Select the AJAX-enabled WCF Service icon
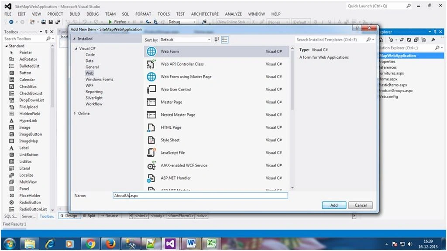This screenshot has height=251, width=447. (x=151, y=165)
